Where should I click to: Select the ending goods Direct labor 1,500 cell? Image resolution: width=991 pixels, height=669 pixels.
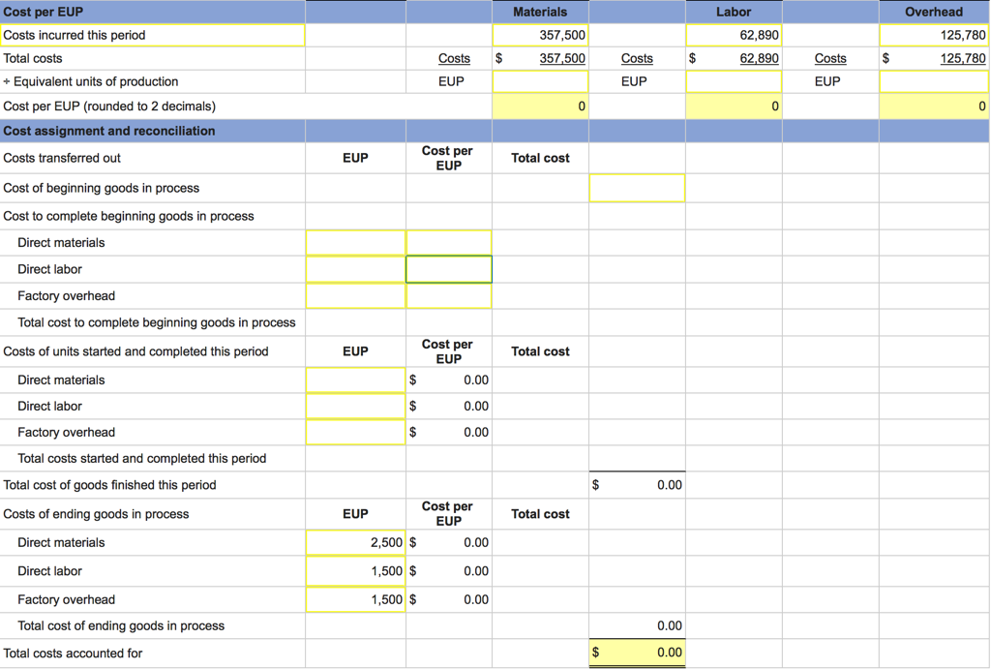[x=355, y=570]
